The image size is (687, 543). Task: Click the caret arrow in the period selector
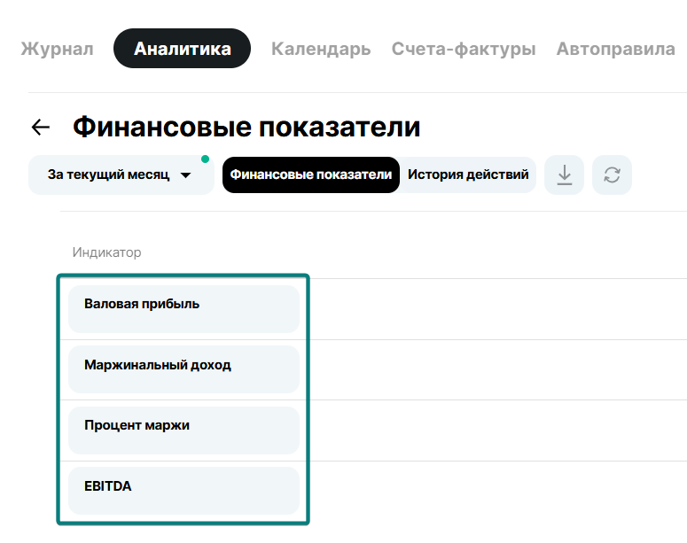pos(185,175)
